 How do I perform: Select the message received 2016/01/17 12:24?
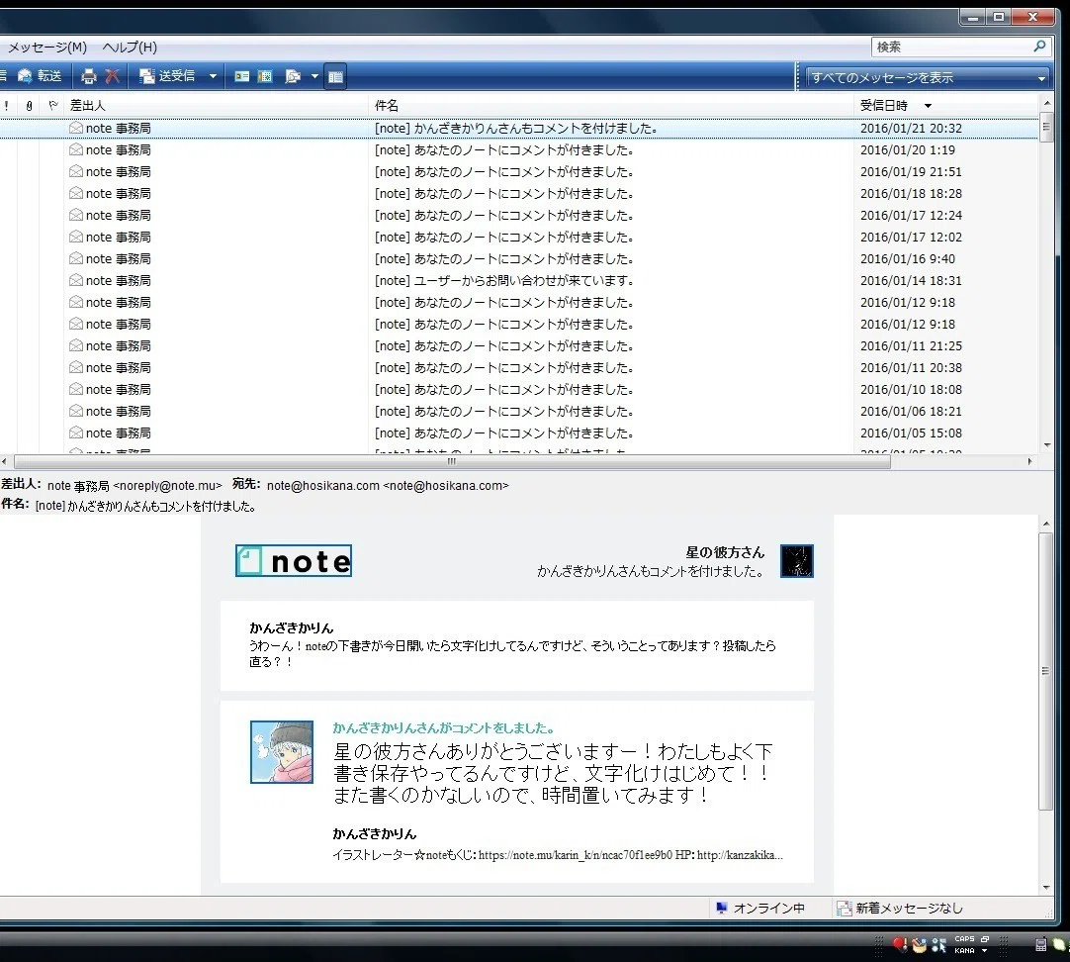click(x=518, y=216)
